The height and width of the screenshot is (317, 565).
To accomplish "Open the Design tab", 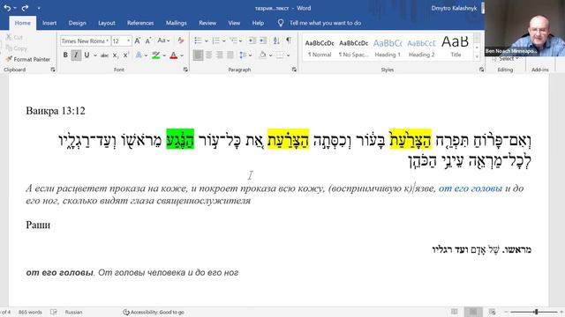I will pyautogui.click(x=77, y=23).
